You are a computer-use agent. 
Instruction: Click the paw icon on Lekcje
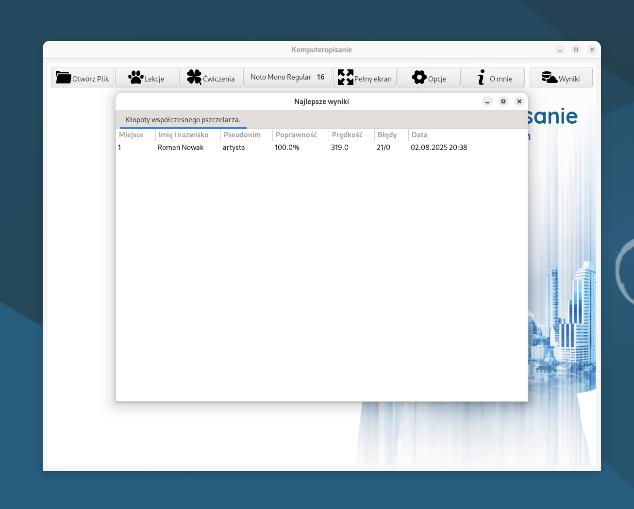[x=136, y=77]
